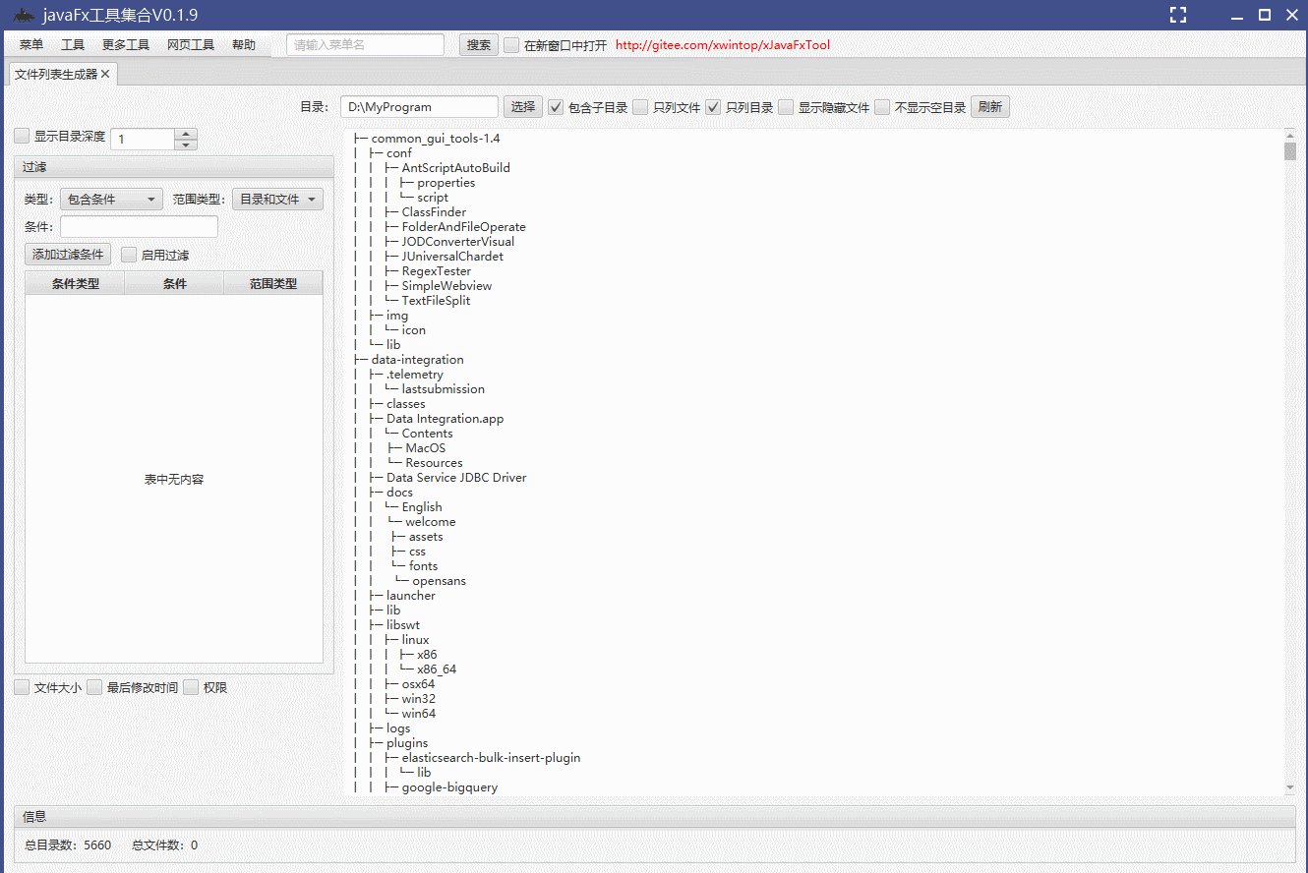
Task: Click the 范围类型 column header
Action: [273, 284]
